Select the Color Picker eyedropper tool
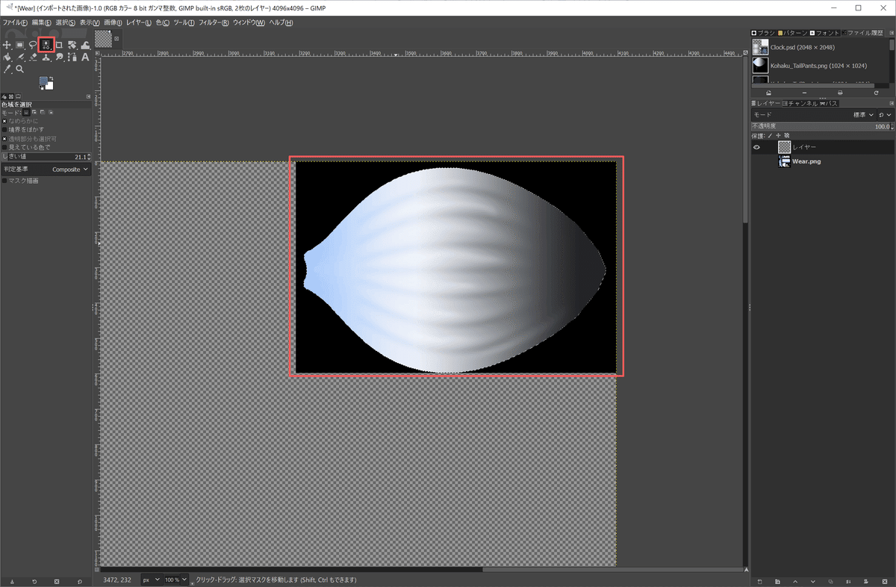Image resolution: width=896 pixels, height=587 pixels. pos(7,69)
